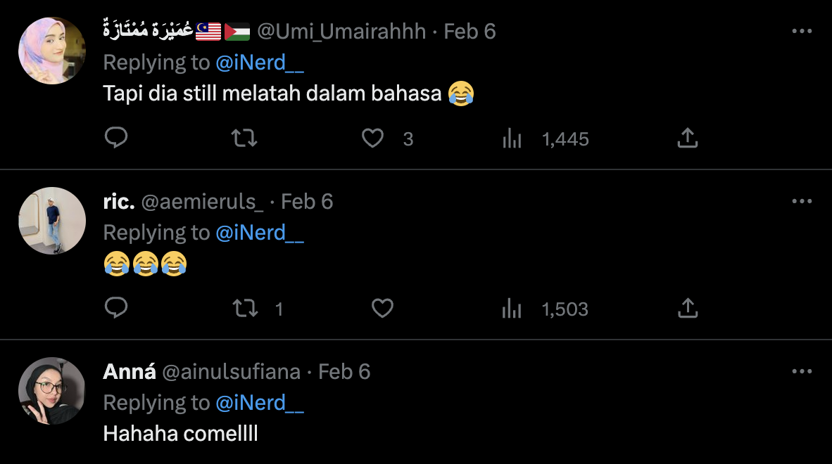Open the Feb 6 timestamp on Anná's tweet
This screenshot has height=464, width=832.
coord(344,372)
